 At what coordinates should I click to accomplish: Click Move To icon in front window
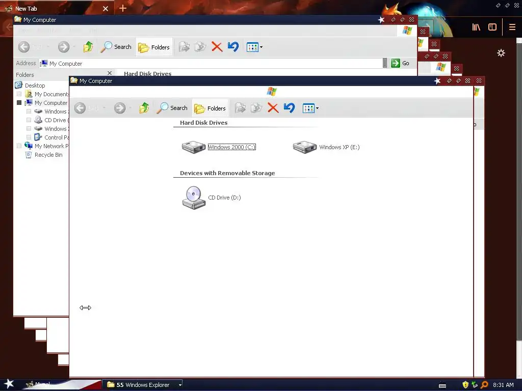pyautogui.click(x=240, y=108)
